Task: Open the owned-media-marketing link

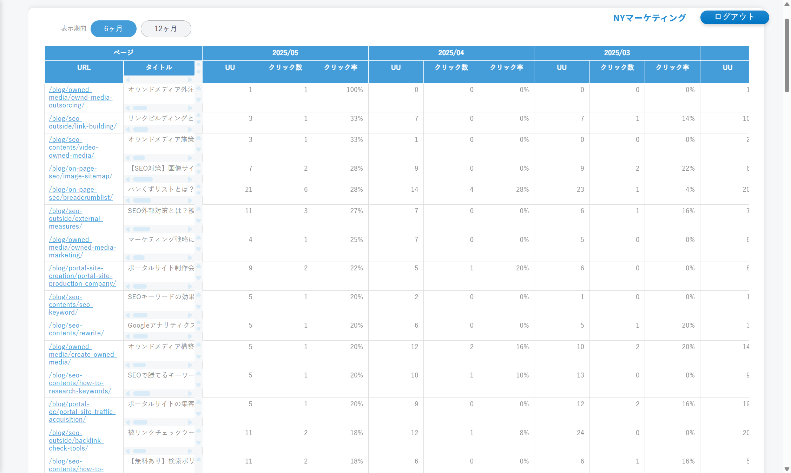Action: [83, 247]
